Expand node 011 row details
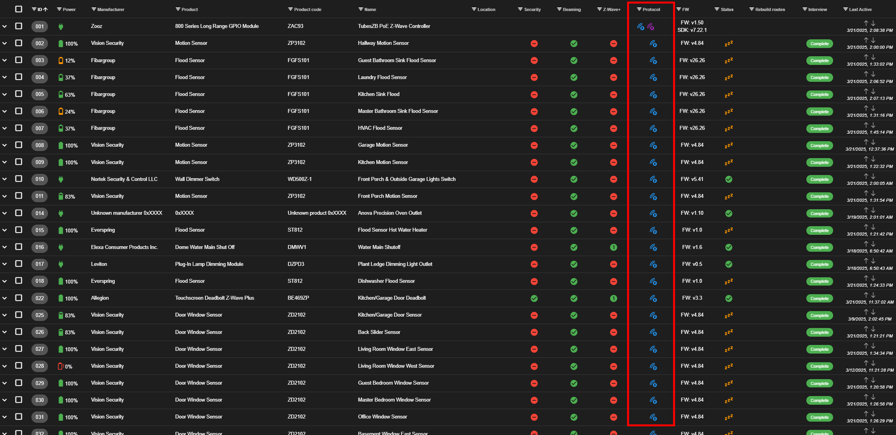 [x=5, y=196]
